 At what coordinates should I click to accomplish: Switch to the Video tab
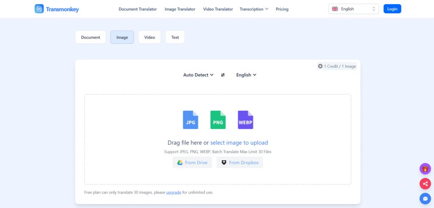[x=150, y=37]
